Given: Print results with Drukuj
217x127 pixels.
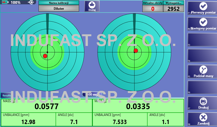Looking at the screenshot, I should [x=202, y=103].
